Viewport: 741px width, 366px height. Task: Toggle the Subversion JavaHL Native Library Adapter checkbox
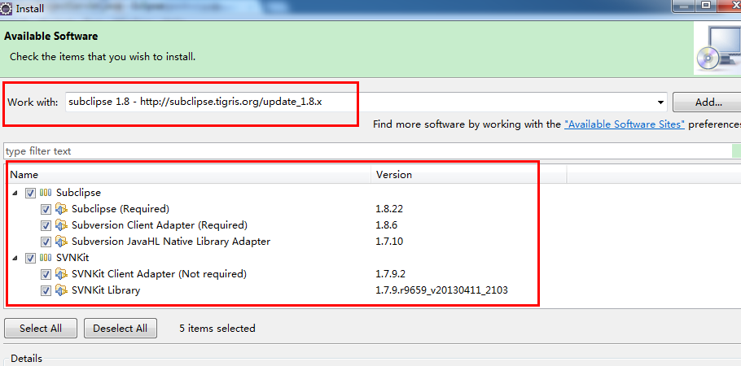[46, 242]
